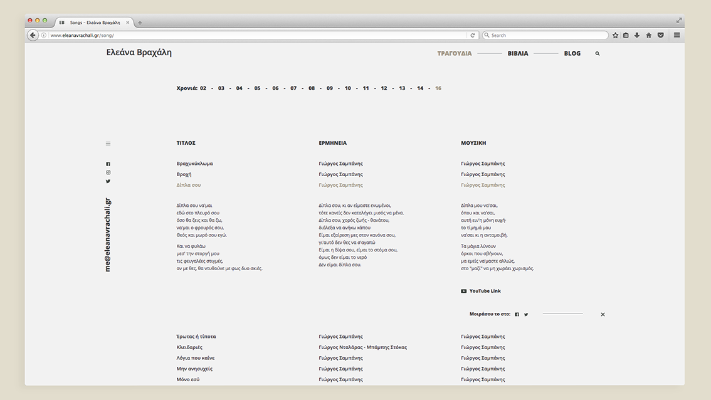The image size is (711, 400).
Task: Visit the Twitter profile from the sidebar
Action: pos(108,181)
